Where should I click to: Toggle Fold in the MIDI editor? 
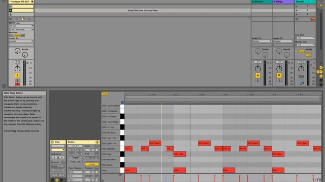click(105, 94)
